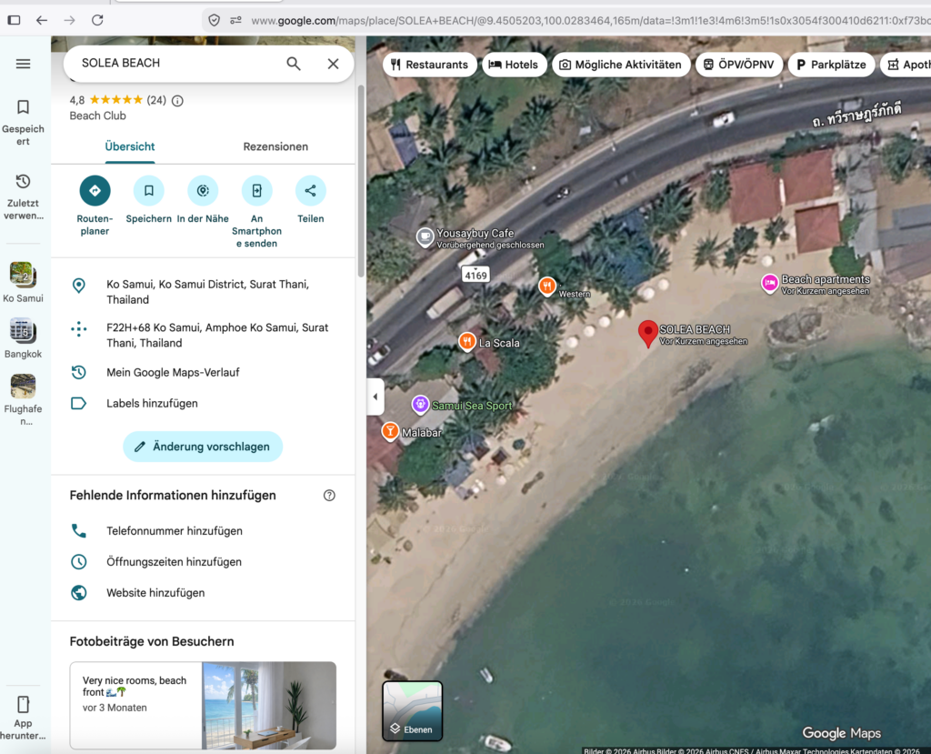Toggle the browser sidebar icon
931x754 pixels.
point(14,20)
